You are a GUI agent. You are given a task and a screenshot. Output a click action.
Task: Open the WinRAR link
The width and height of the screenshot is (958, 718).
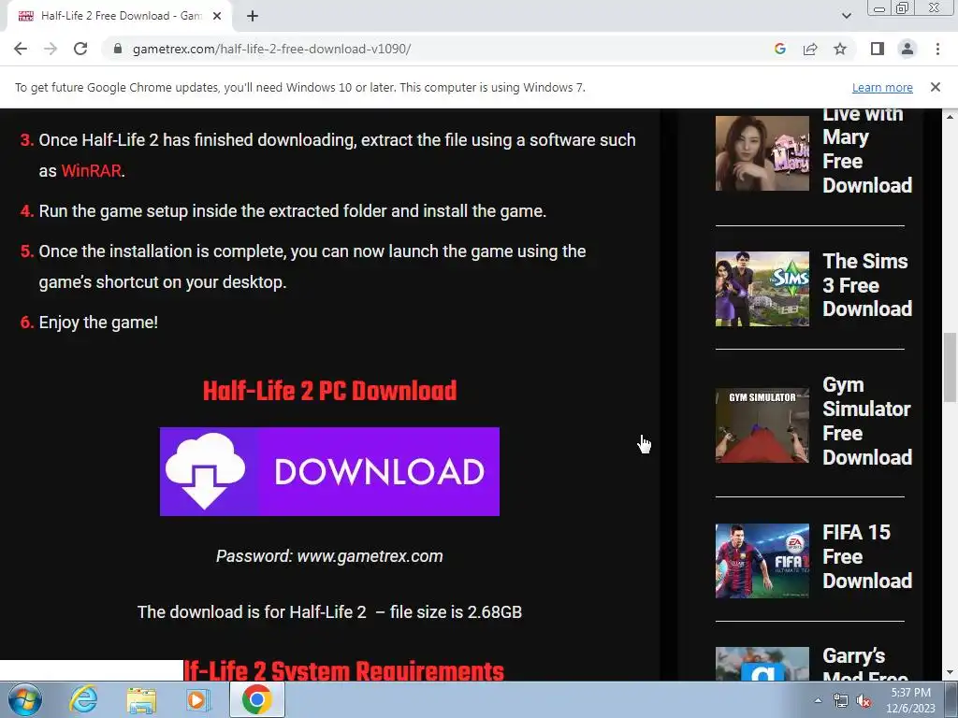[91, 171]
